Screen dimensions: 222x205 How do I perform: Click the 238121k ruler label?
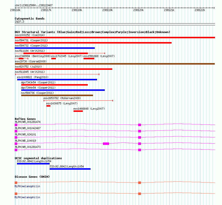click(169, 10)
